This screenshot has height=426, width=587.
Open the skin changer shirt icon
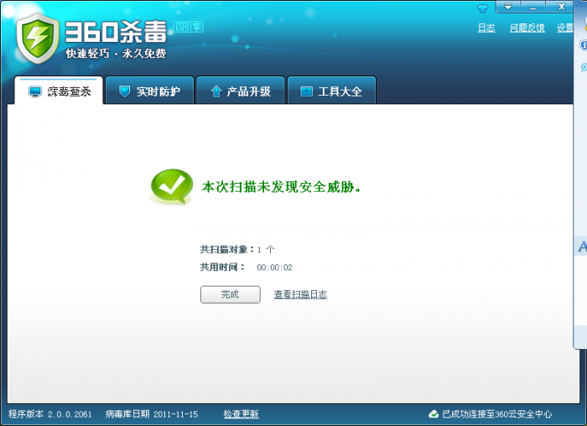tap(482, 8)
